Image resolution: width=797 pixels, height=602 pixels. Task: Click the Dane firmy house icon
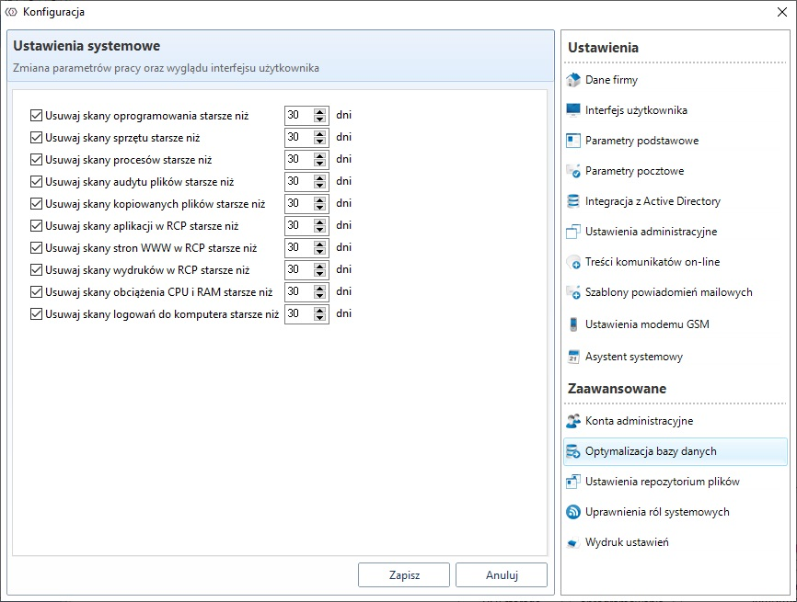pyautogui.click(x=573, y=80)
